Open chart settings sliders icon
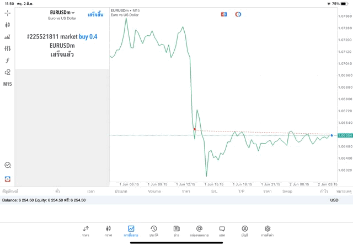Viewport: 353px width, 246px height. tap(8, 48)
